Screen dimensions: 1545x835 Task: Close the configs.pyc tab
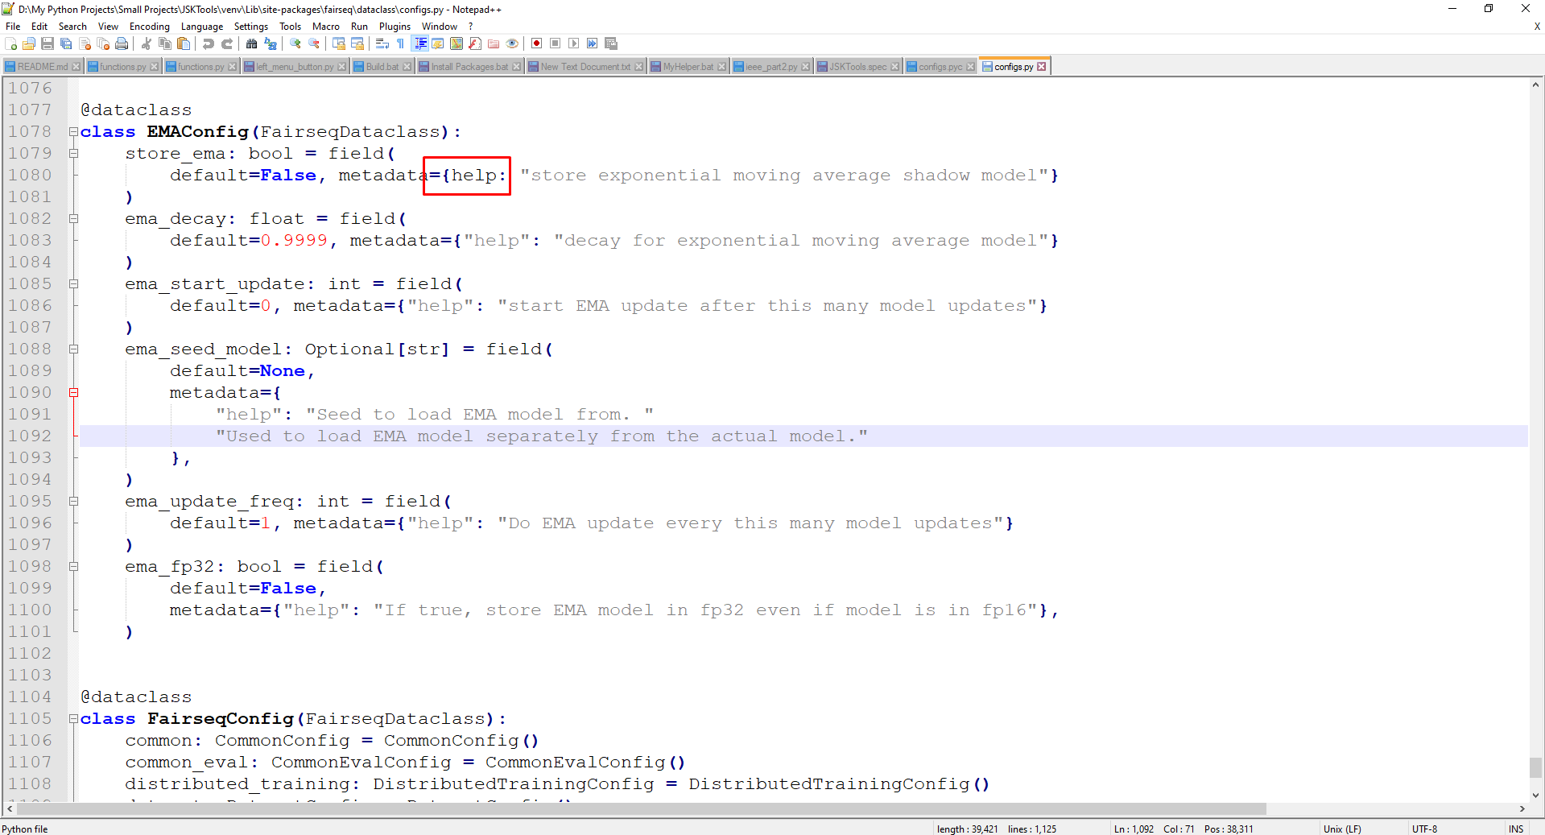click(970, 66)
